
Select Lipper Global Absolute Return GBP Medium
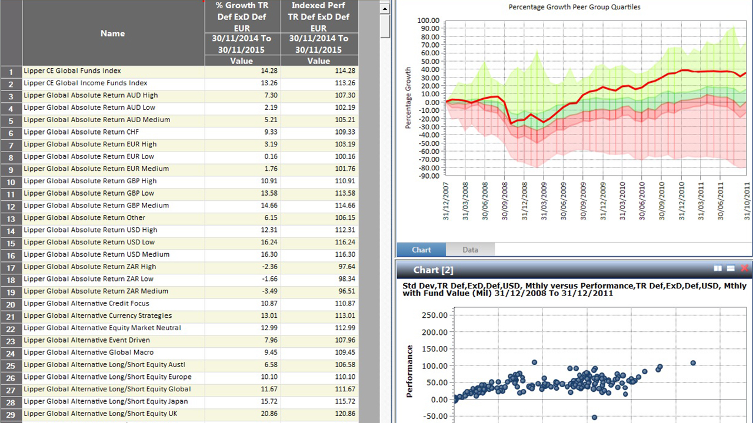coord(96,205)
